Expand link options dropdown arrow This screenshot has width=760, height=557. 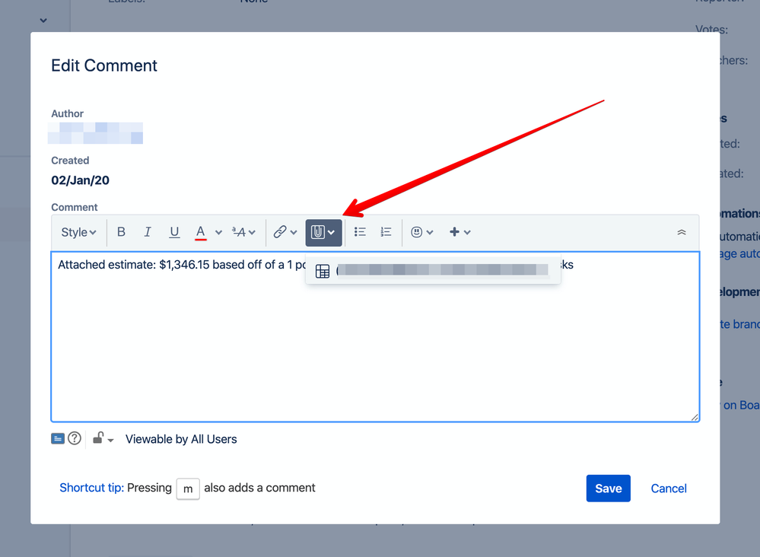click(x=293, y=233)
